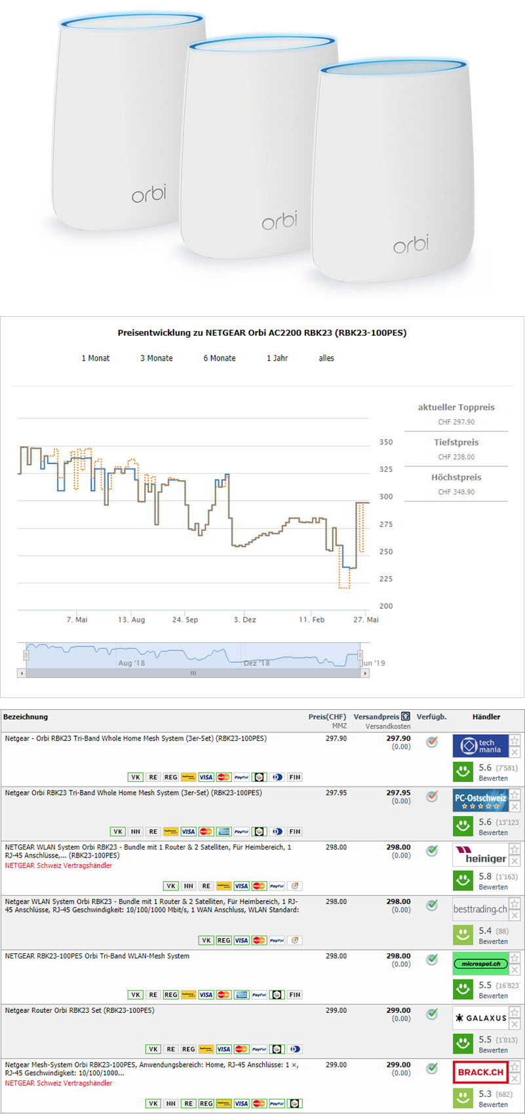
Task: Select the 6 Monate time range
Action: click(219, 358)
